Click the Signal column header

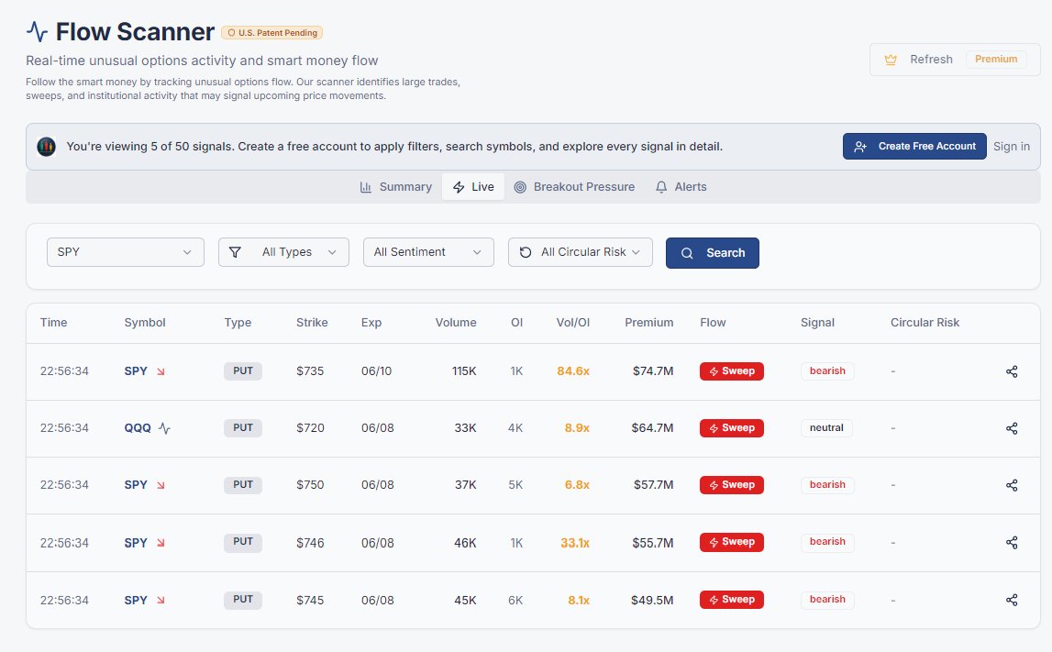817,323
